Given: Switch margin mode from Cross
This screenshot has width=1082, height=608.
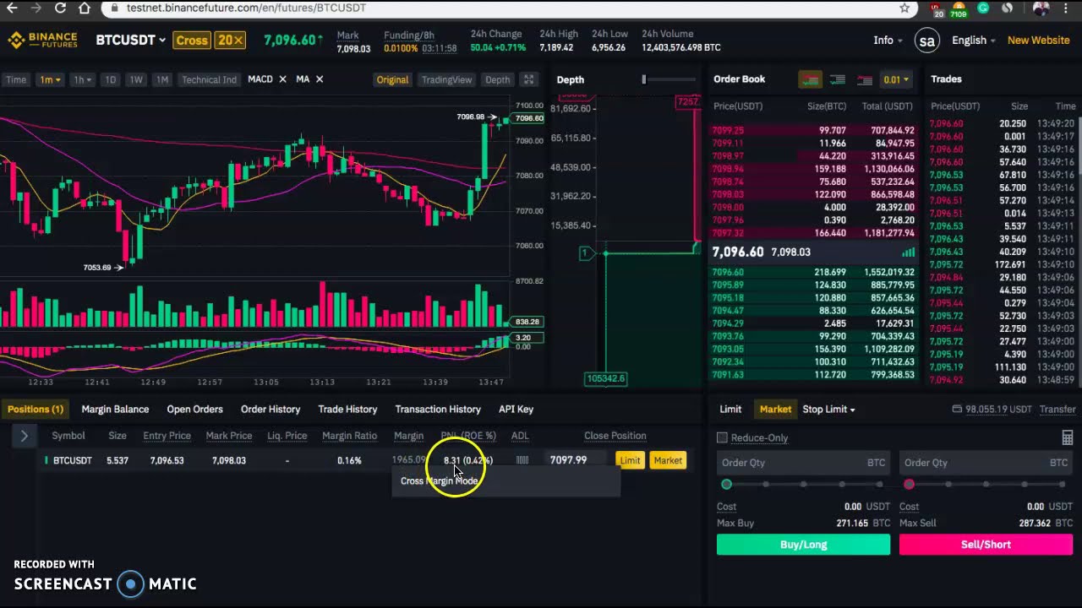Looking at the screenshot, I should pyautogui.click(x=192, y=40).
